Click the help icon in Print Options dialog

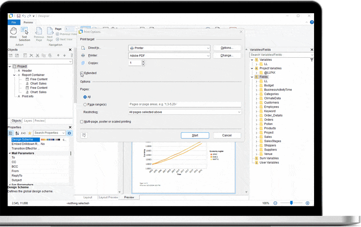tap(84, 135)
